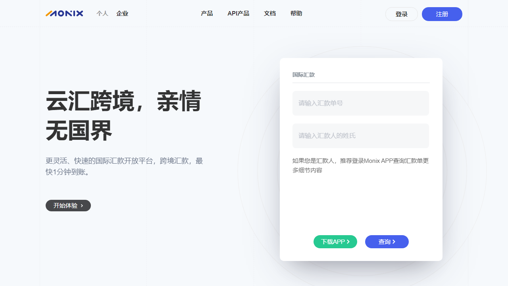Image resolution: width=508 pixels, height=286 pixels.
Task: Click the chevron icon inside 下载APP button
Action: (x=348, y=242)
